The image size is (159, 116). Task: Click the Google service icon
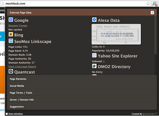point(11,19)
